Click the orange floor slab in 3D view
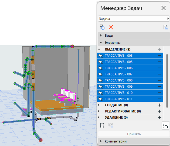 point(56,105)
